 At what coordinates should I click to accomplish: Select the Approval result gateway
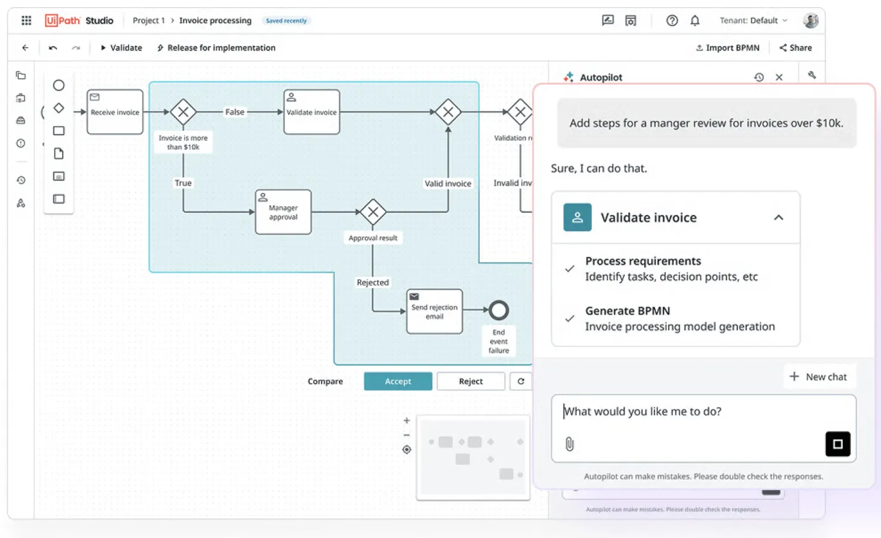[373, 212]
